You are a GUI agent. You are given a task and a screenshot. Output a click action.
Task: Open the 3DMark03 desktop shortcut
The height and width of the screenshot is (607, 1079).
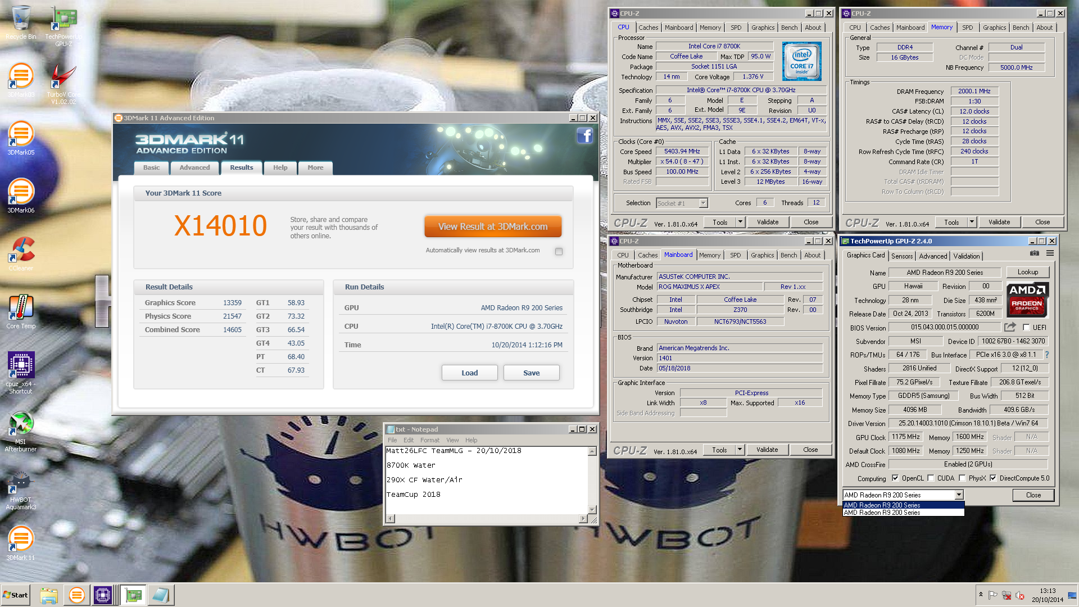pyautogui.click(x=21, y=80)
